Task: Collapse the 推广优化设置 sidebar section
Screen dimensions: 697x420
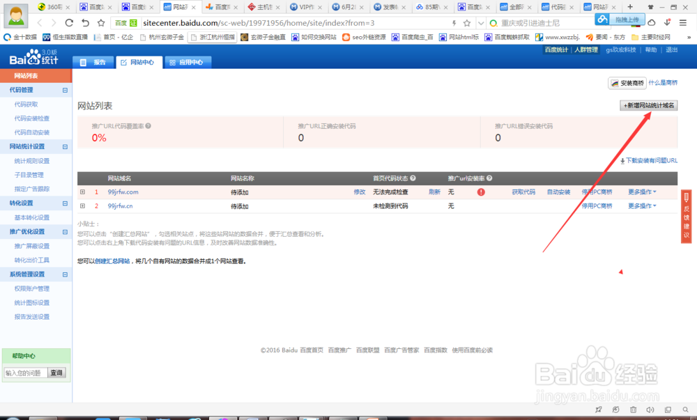Action: tap(65, 232)
